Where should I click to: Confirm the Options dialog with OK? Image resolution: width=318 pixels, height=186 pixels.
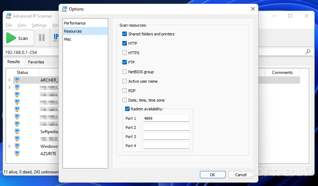click(x=213, y=175)
